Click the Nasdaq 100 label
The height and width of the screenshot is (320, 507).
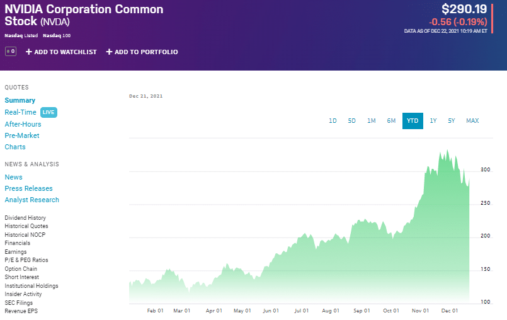tap(57, 36)
